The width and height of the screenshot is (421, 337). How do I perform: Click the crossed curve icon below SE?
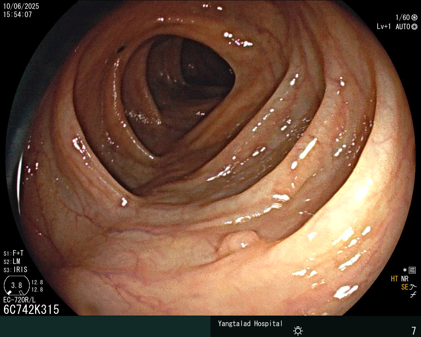pos(413,295)
